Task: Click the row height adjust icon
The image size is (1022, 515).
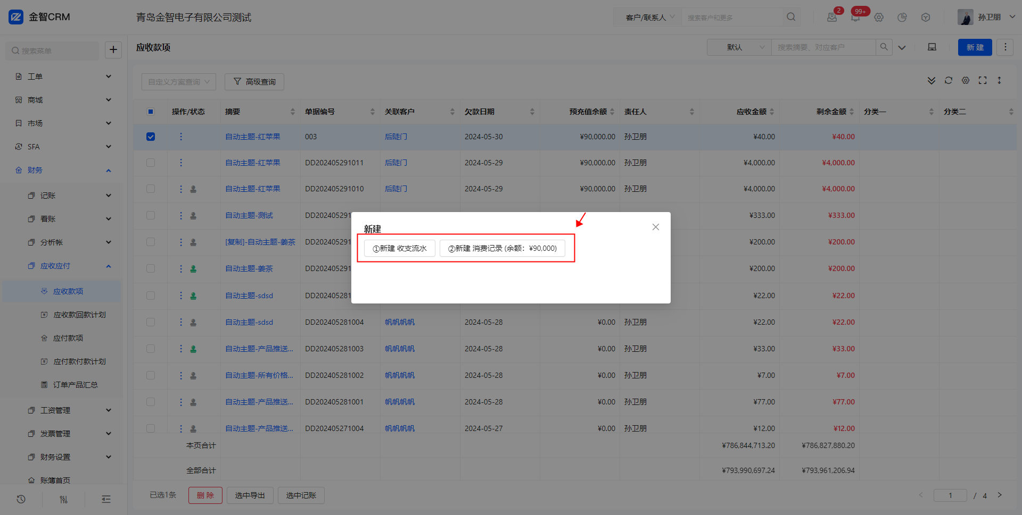Action: click(x=999, y=80)
